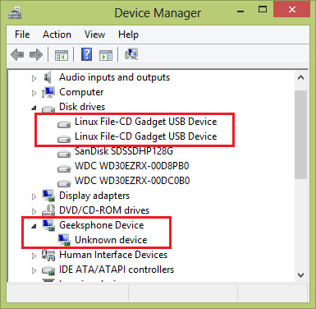316x309 pixels.
Task: Open the View menu
Action: tap(94, 35)
